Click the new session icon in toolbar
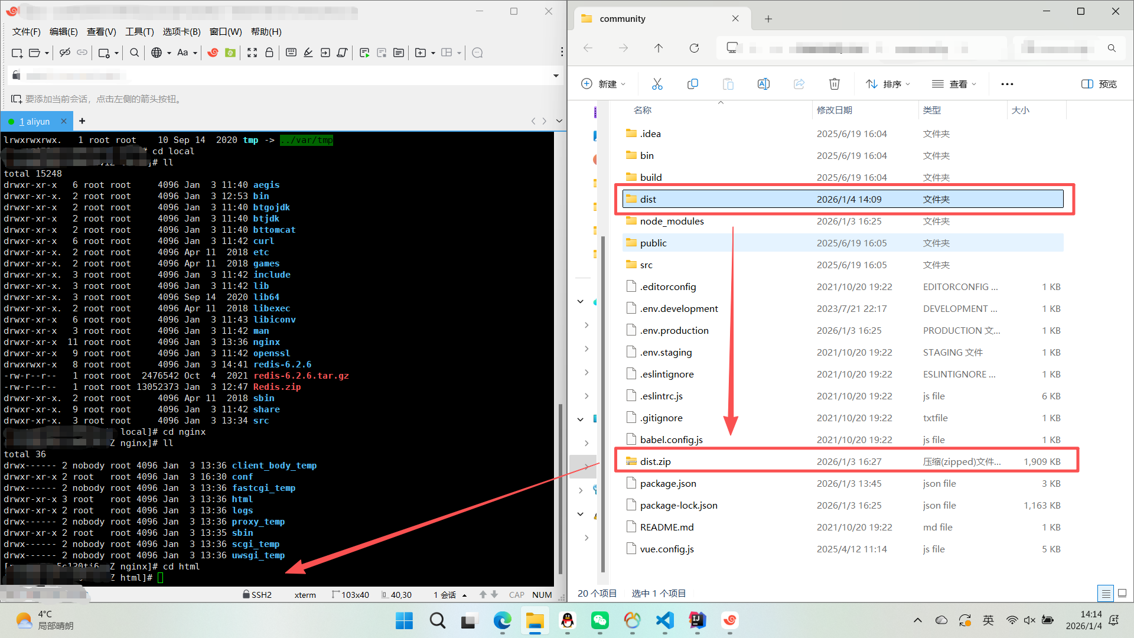 point(17,53)
